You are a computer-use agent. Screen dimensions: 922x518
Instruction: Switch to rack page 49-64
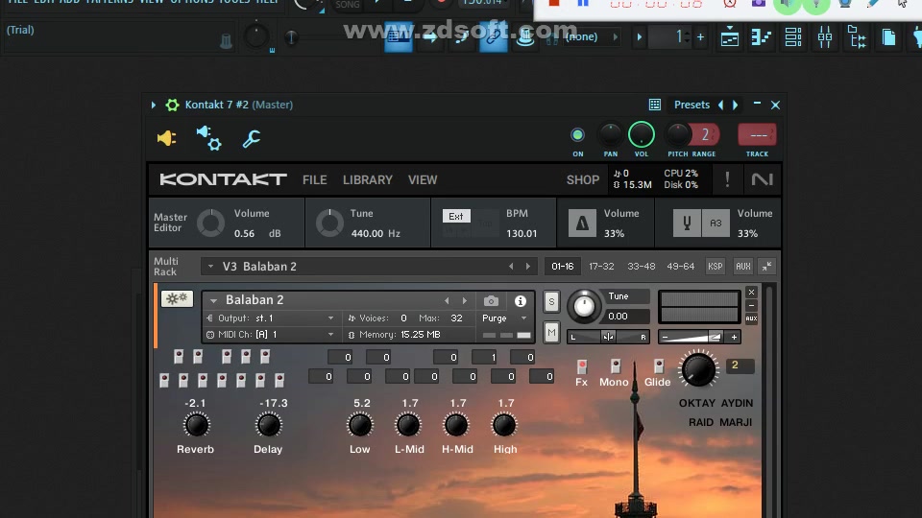click(680, 267)
